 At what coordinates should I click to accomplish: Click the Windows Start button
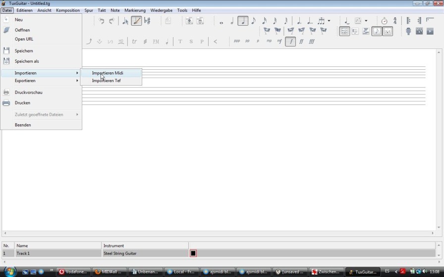point(9,272)
